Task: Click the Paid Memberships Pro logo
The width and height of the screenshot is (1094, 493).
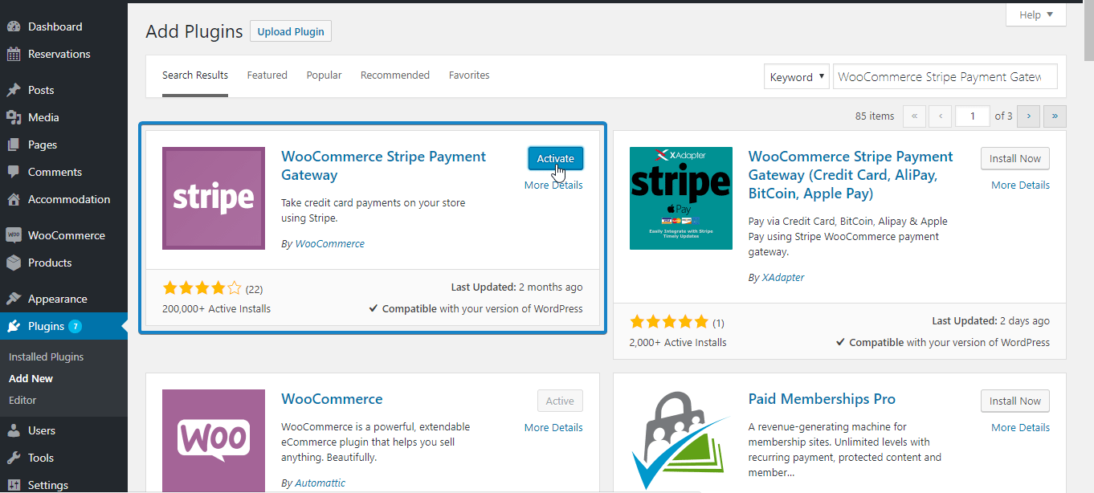Action: (681, 441)
